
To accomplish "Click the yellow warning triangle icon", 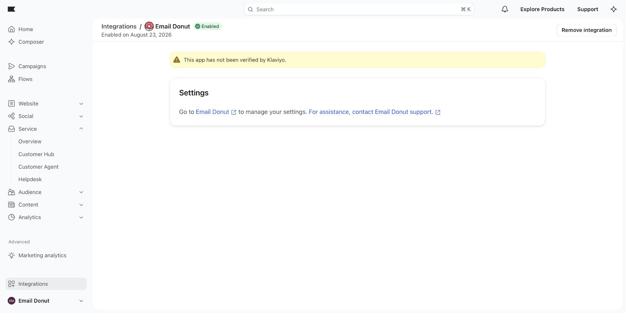I will click(177, 60).
